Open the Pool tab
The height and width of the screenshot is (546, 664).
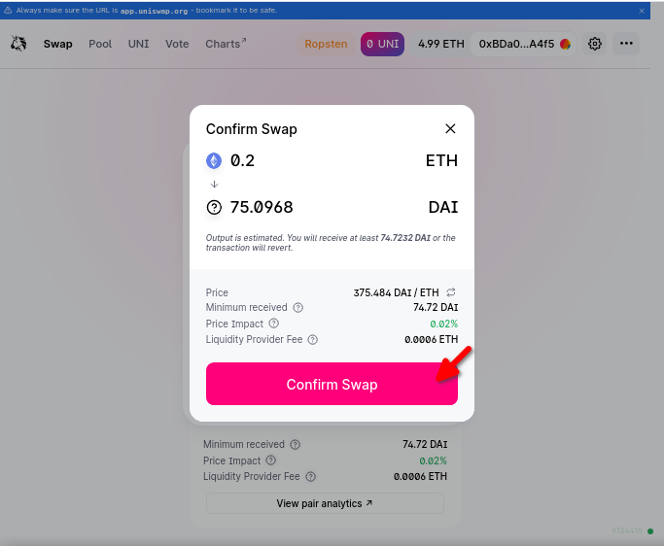(x=100, y=44)
